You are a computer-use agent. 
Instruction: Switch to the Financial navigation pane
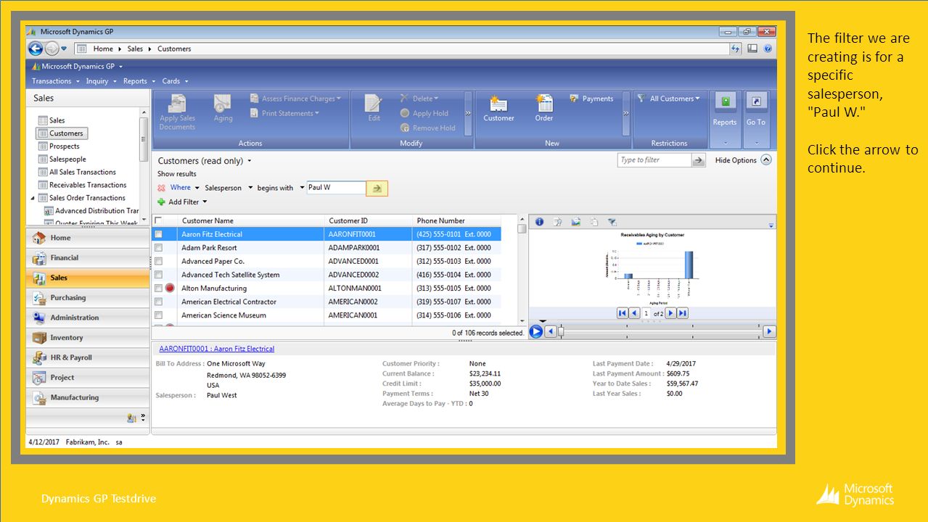click(x=87, y=257)
